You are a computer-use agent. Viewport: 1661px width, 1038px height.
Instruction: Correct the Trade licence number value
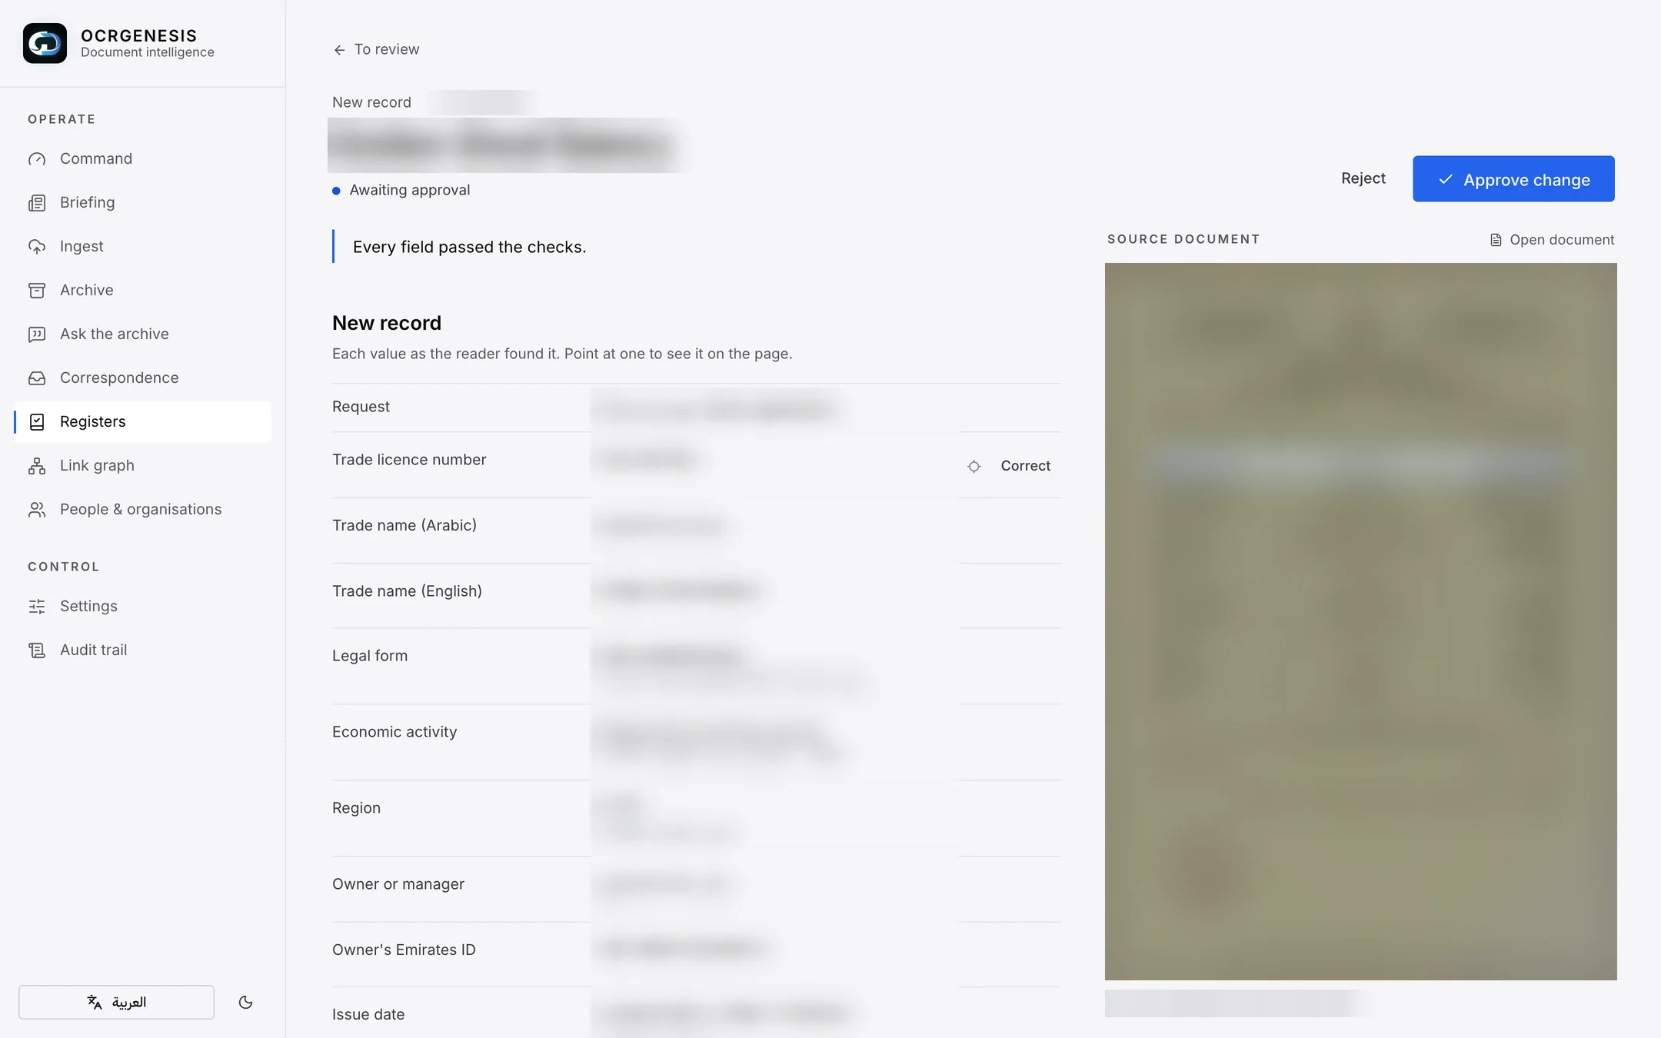tap(1025, 466)
